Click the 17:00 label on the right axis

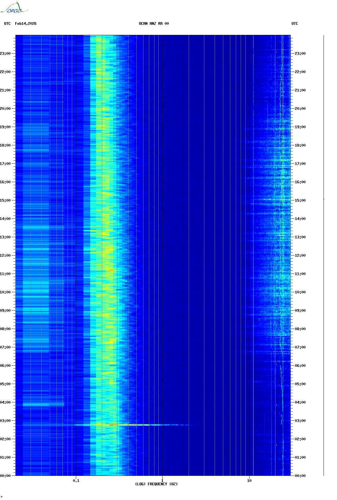coord(300,164)
